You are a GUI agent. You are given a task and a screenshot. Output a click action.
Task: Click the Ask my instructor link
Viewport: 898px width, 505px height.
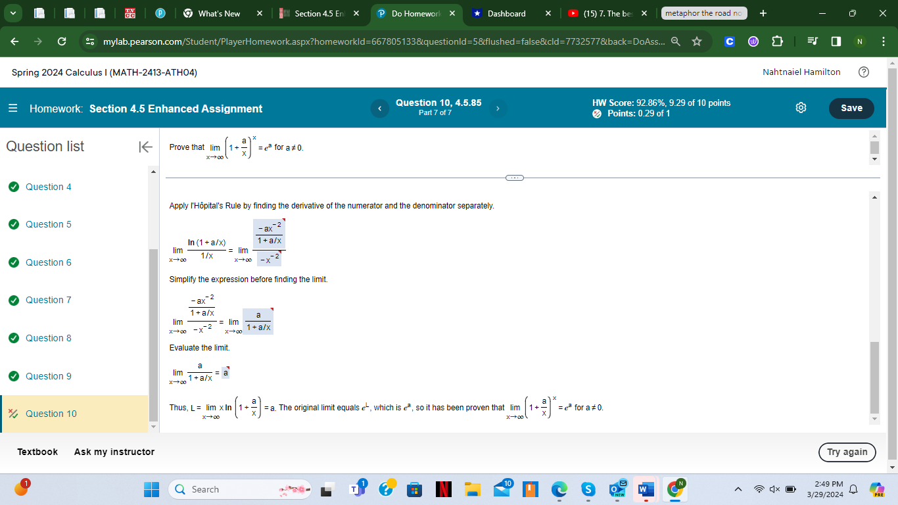pyautogui.click(x=114, y=452)
